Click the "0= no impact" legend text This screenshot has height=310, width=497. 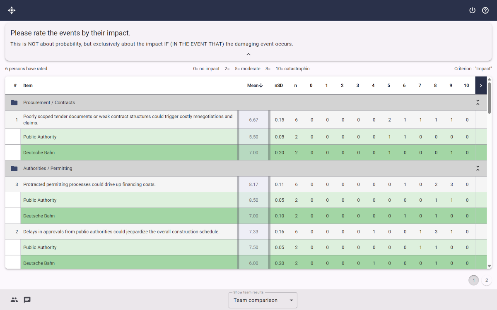click(206, 69)
